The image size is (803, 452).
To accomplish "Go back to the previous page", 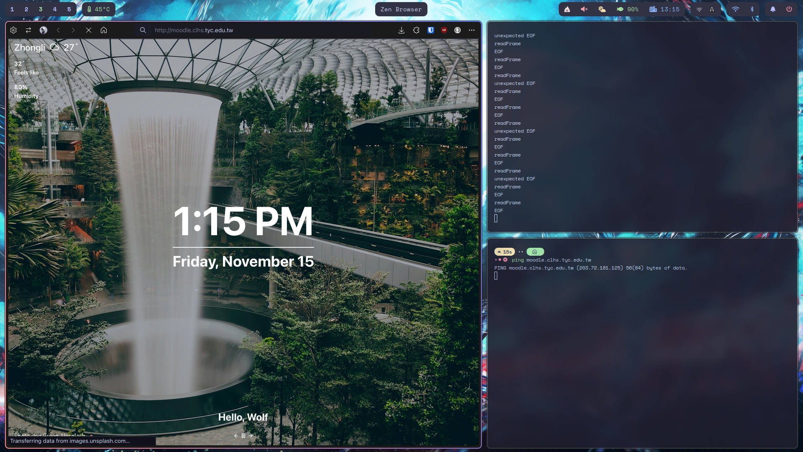I will coord(59,30).
